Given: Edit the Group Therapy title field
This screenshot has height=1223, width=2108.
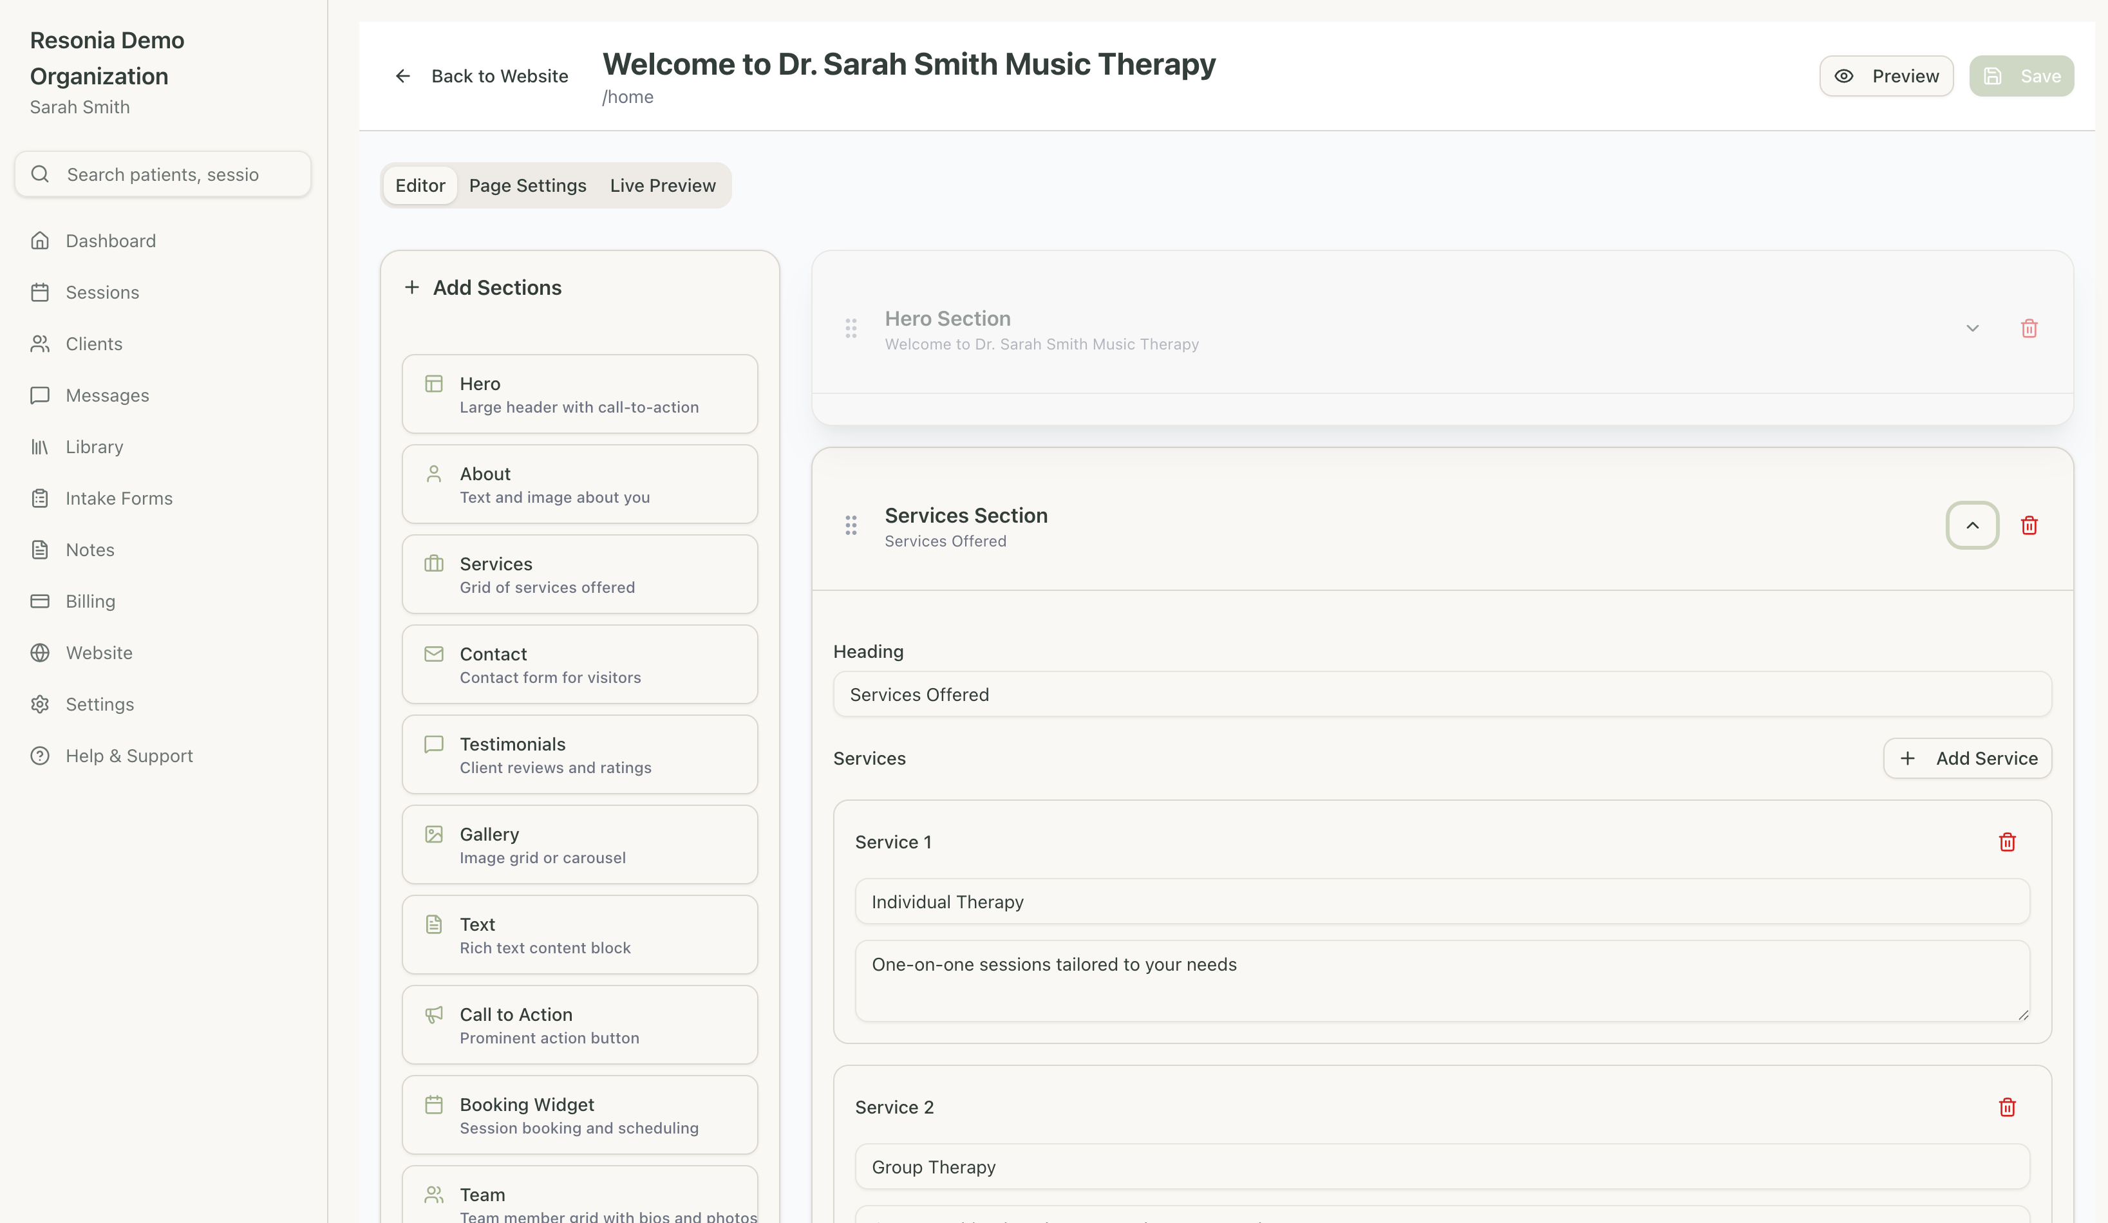Looking at the screenshot, I should (1442, 1167).
